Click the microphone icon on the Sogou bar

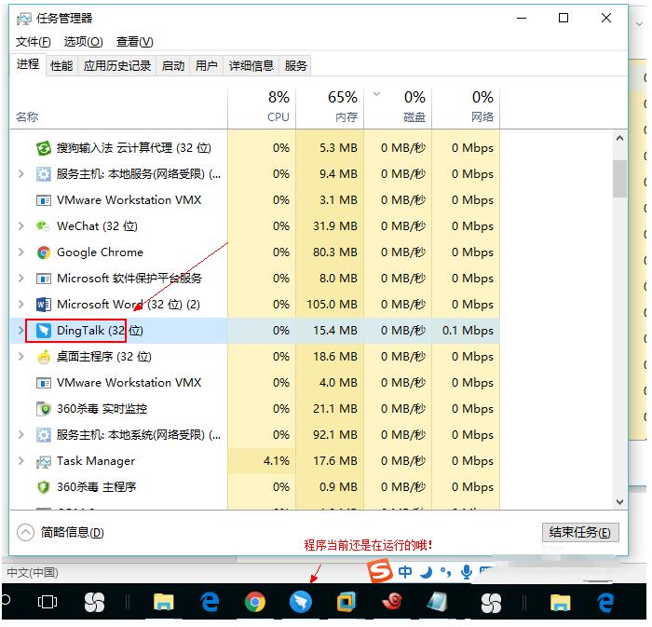pos(467,573)
